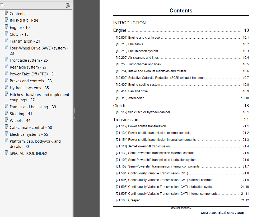Select Four-Wheel Drive (4WD) system bookmark
Image resolution: width=257 pixels, height=217 pixels.
tap(39, 51)
